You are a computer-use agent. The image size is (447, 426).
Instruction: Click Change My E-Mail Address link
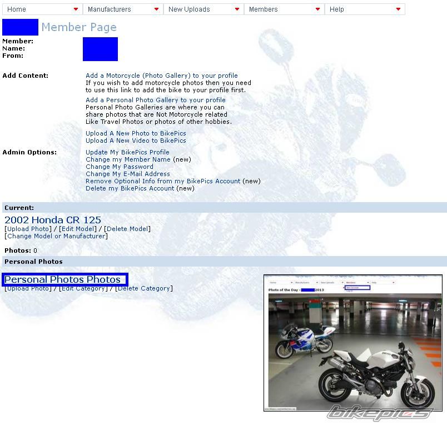(x=128, y=174)
